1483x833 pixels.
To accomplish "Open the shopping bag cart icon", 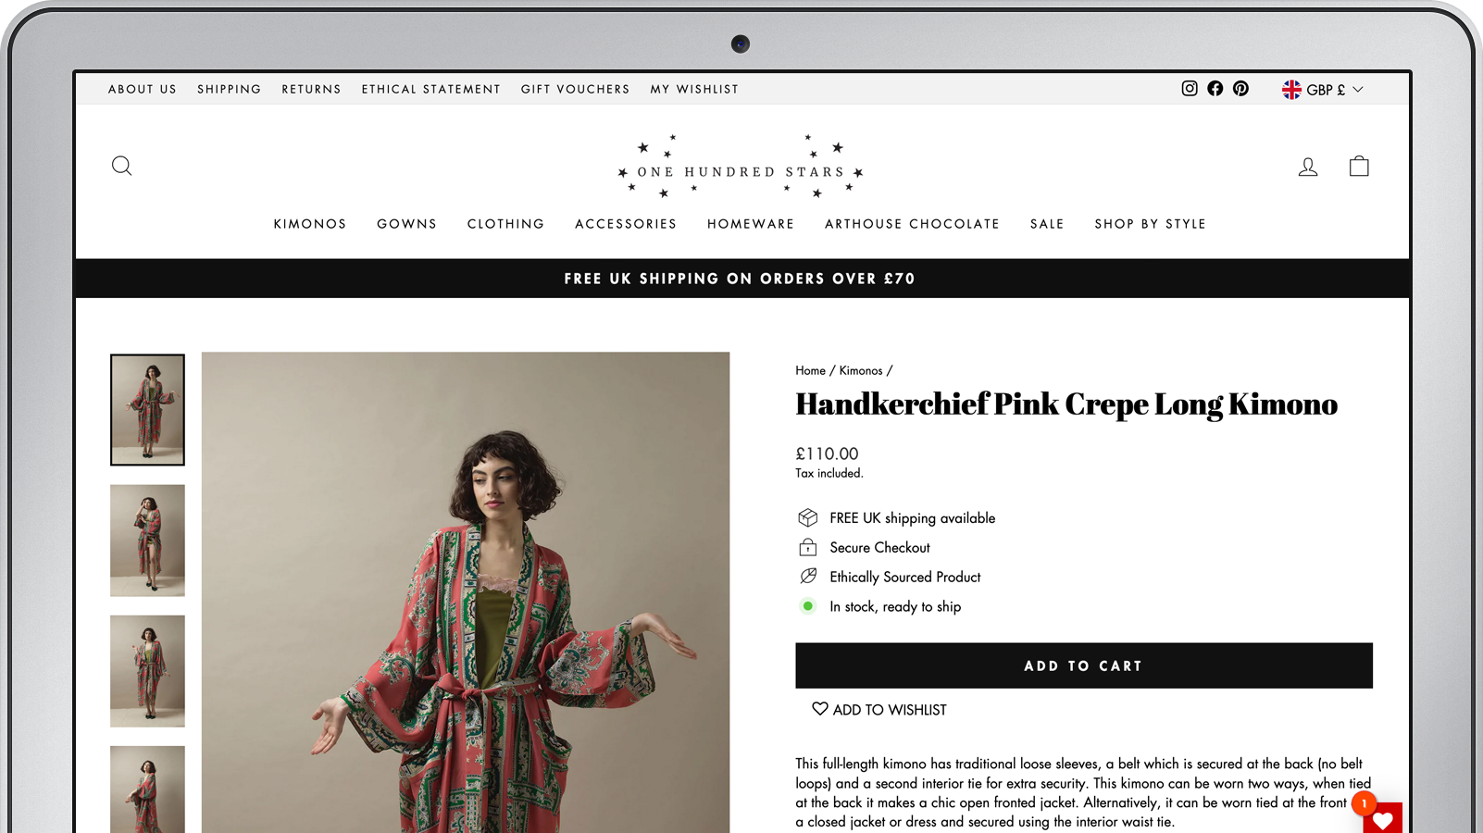I will [1359, 166].
